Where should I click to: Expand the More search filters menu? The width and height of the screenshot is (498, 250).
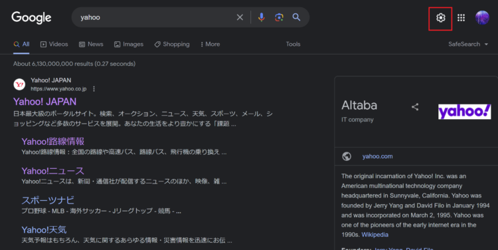[x=210, y=44]
